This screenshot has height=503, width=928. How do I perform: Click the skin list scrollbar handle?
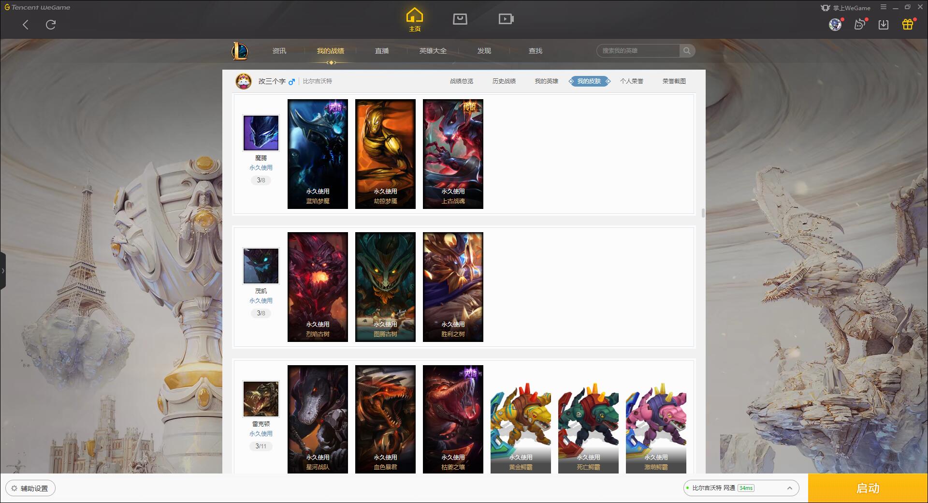(703, 213)
